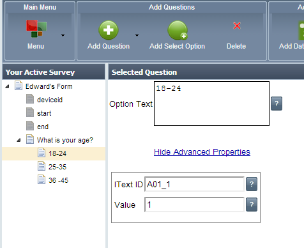The image size is (304, 248).
Task: Click the red X Delete icon
Action: pos(237,26)
